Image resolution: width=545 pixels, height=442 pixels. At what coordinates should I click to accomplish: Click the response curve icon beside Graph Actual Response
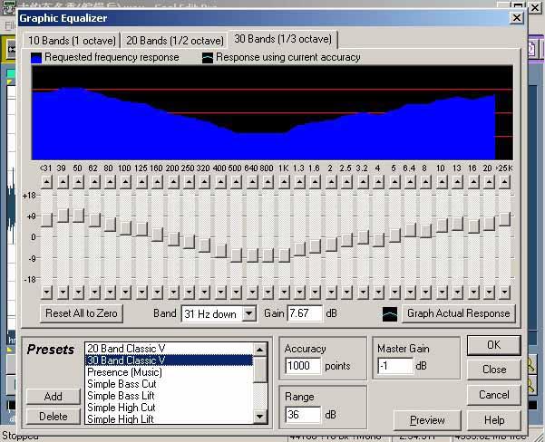point(388,314)
